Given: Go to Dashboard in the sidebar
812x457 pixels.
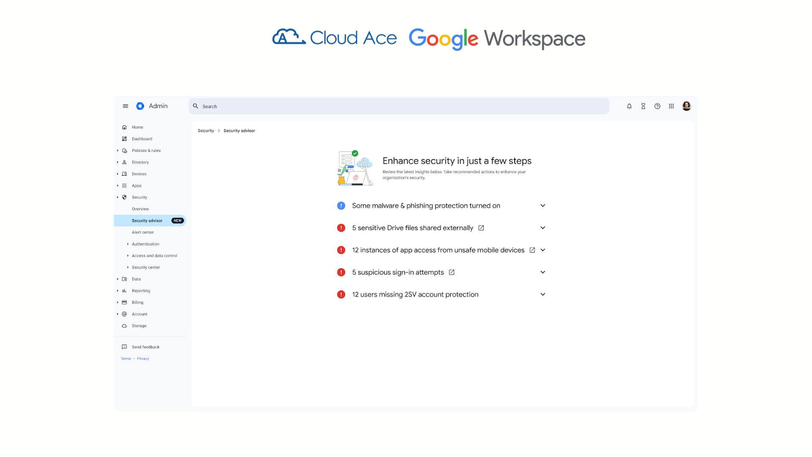Looking at the screenshot, I should click(x=142, y=139).
